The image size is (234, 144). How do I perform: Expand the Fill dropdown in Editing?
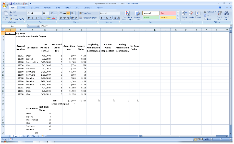tap(210, 15)
